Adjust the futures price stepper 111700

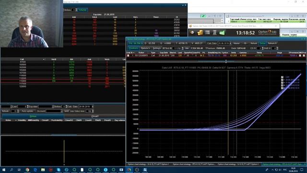click(x=182, y=48)
